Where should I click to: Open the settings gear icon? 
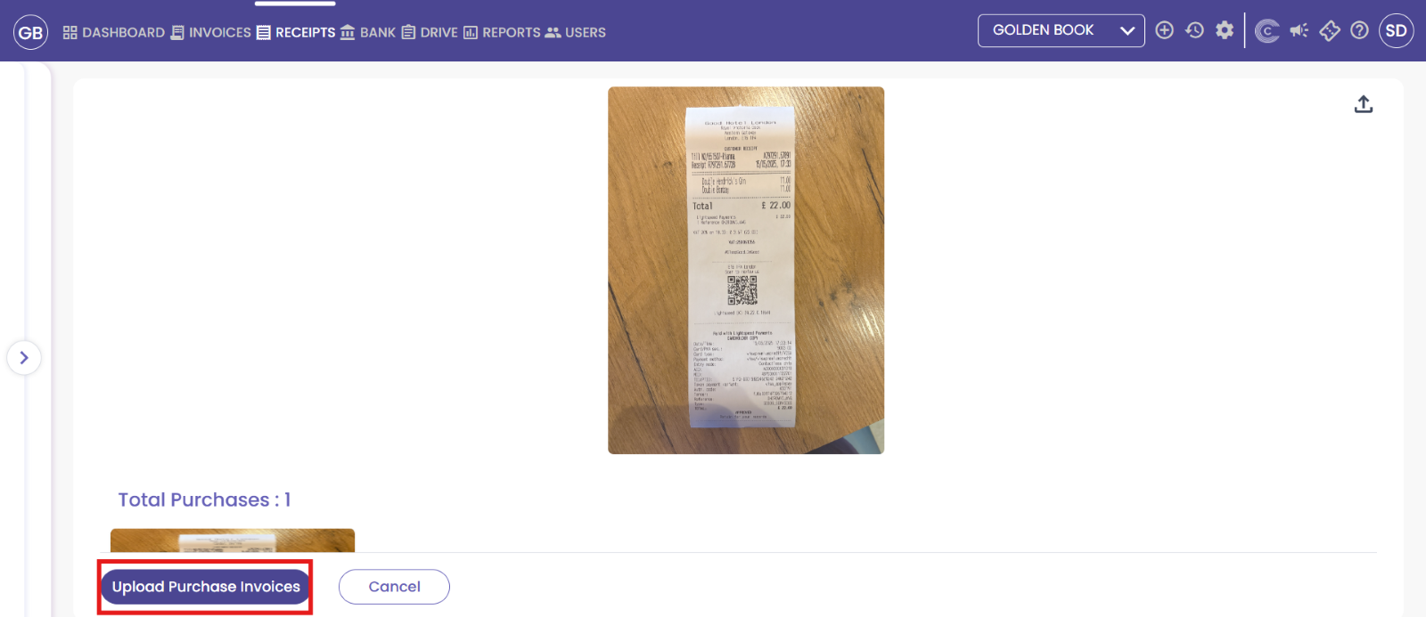[1225, 30]
